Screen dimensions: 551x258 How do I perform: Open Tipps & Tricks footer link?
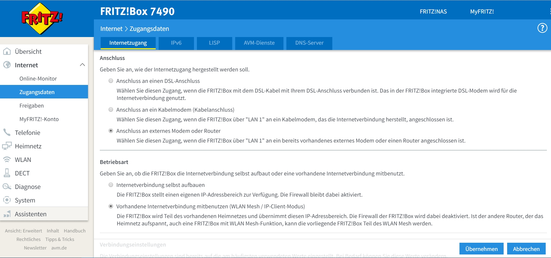[x=60, y=239]
